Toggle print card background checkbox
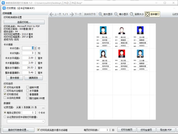Viewport: 178px width, 134px height. (5, 87)
